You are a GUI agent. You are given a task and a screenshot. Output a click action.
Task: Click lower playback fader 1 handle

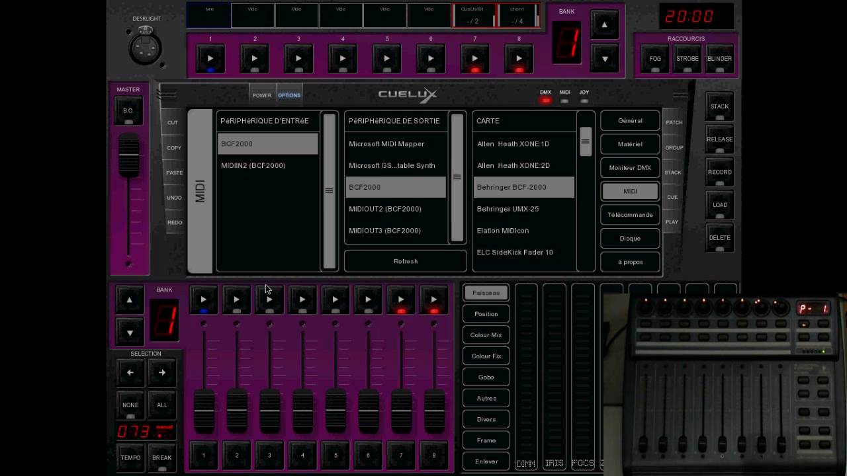tap(204, 411)
